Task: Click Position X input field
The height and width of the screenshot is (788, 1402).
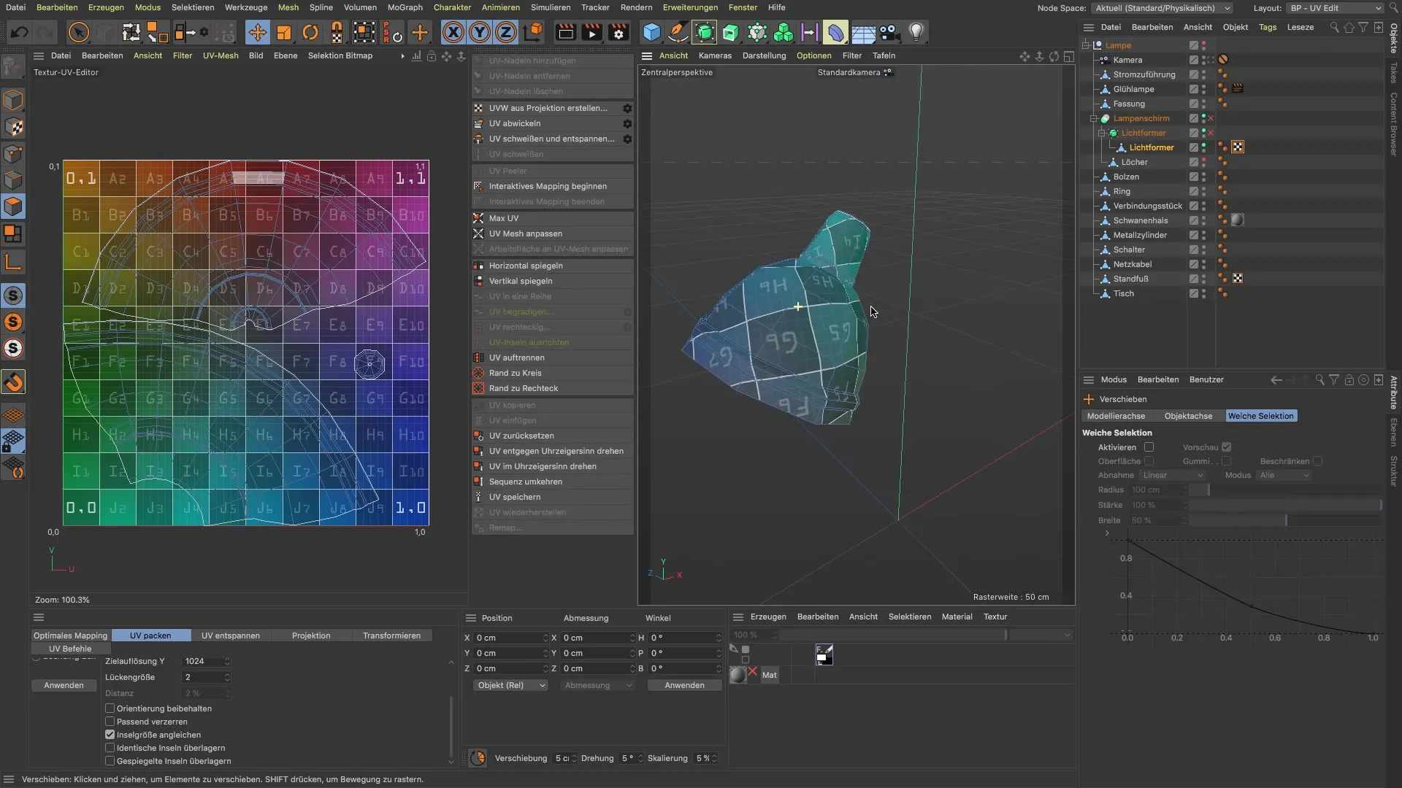Action: coord(510,638)
